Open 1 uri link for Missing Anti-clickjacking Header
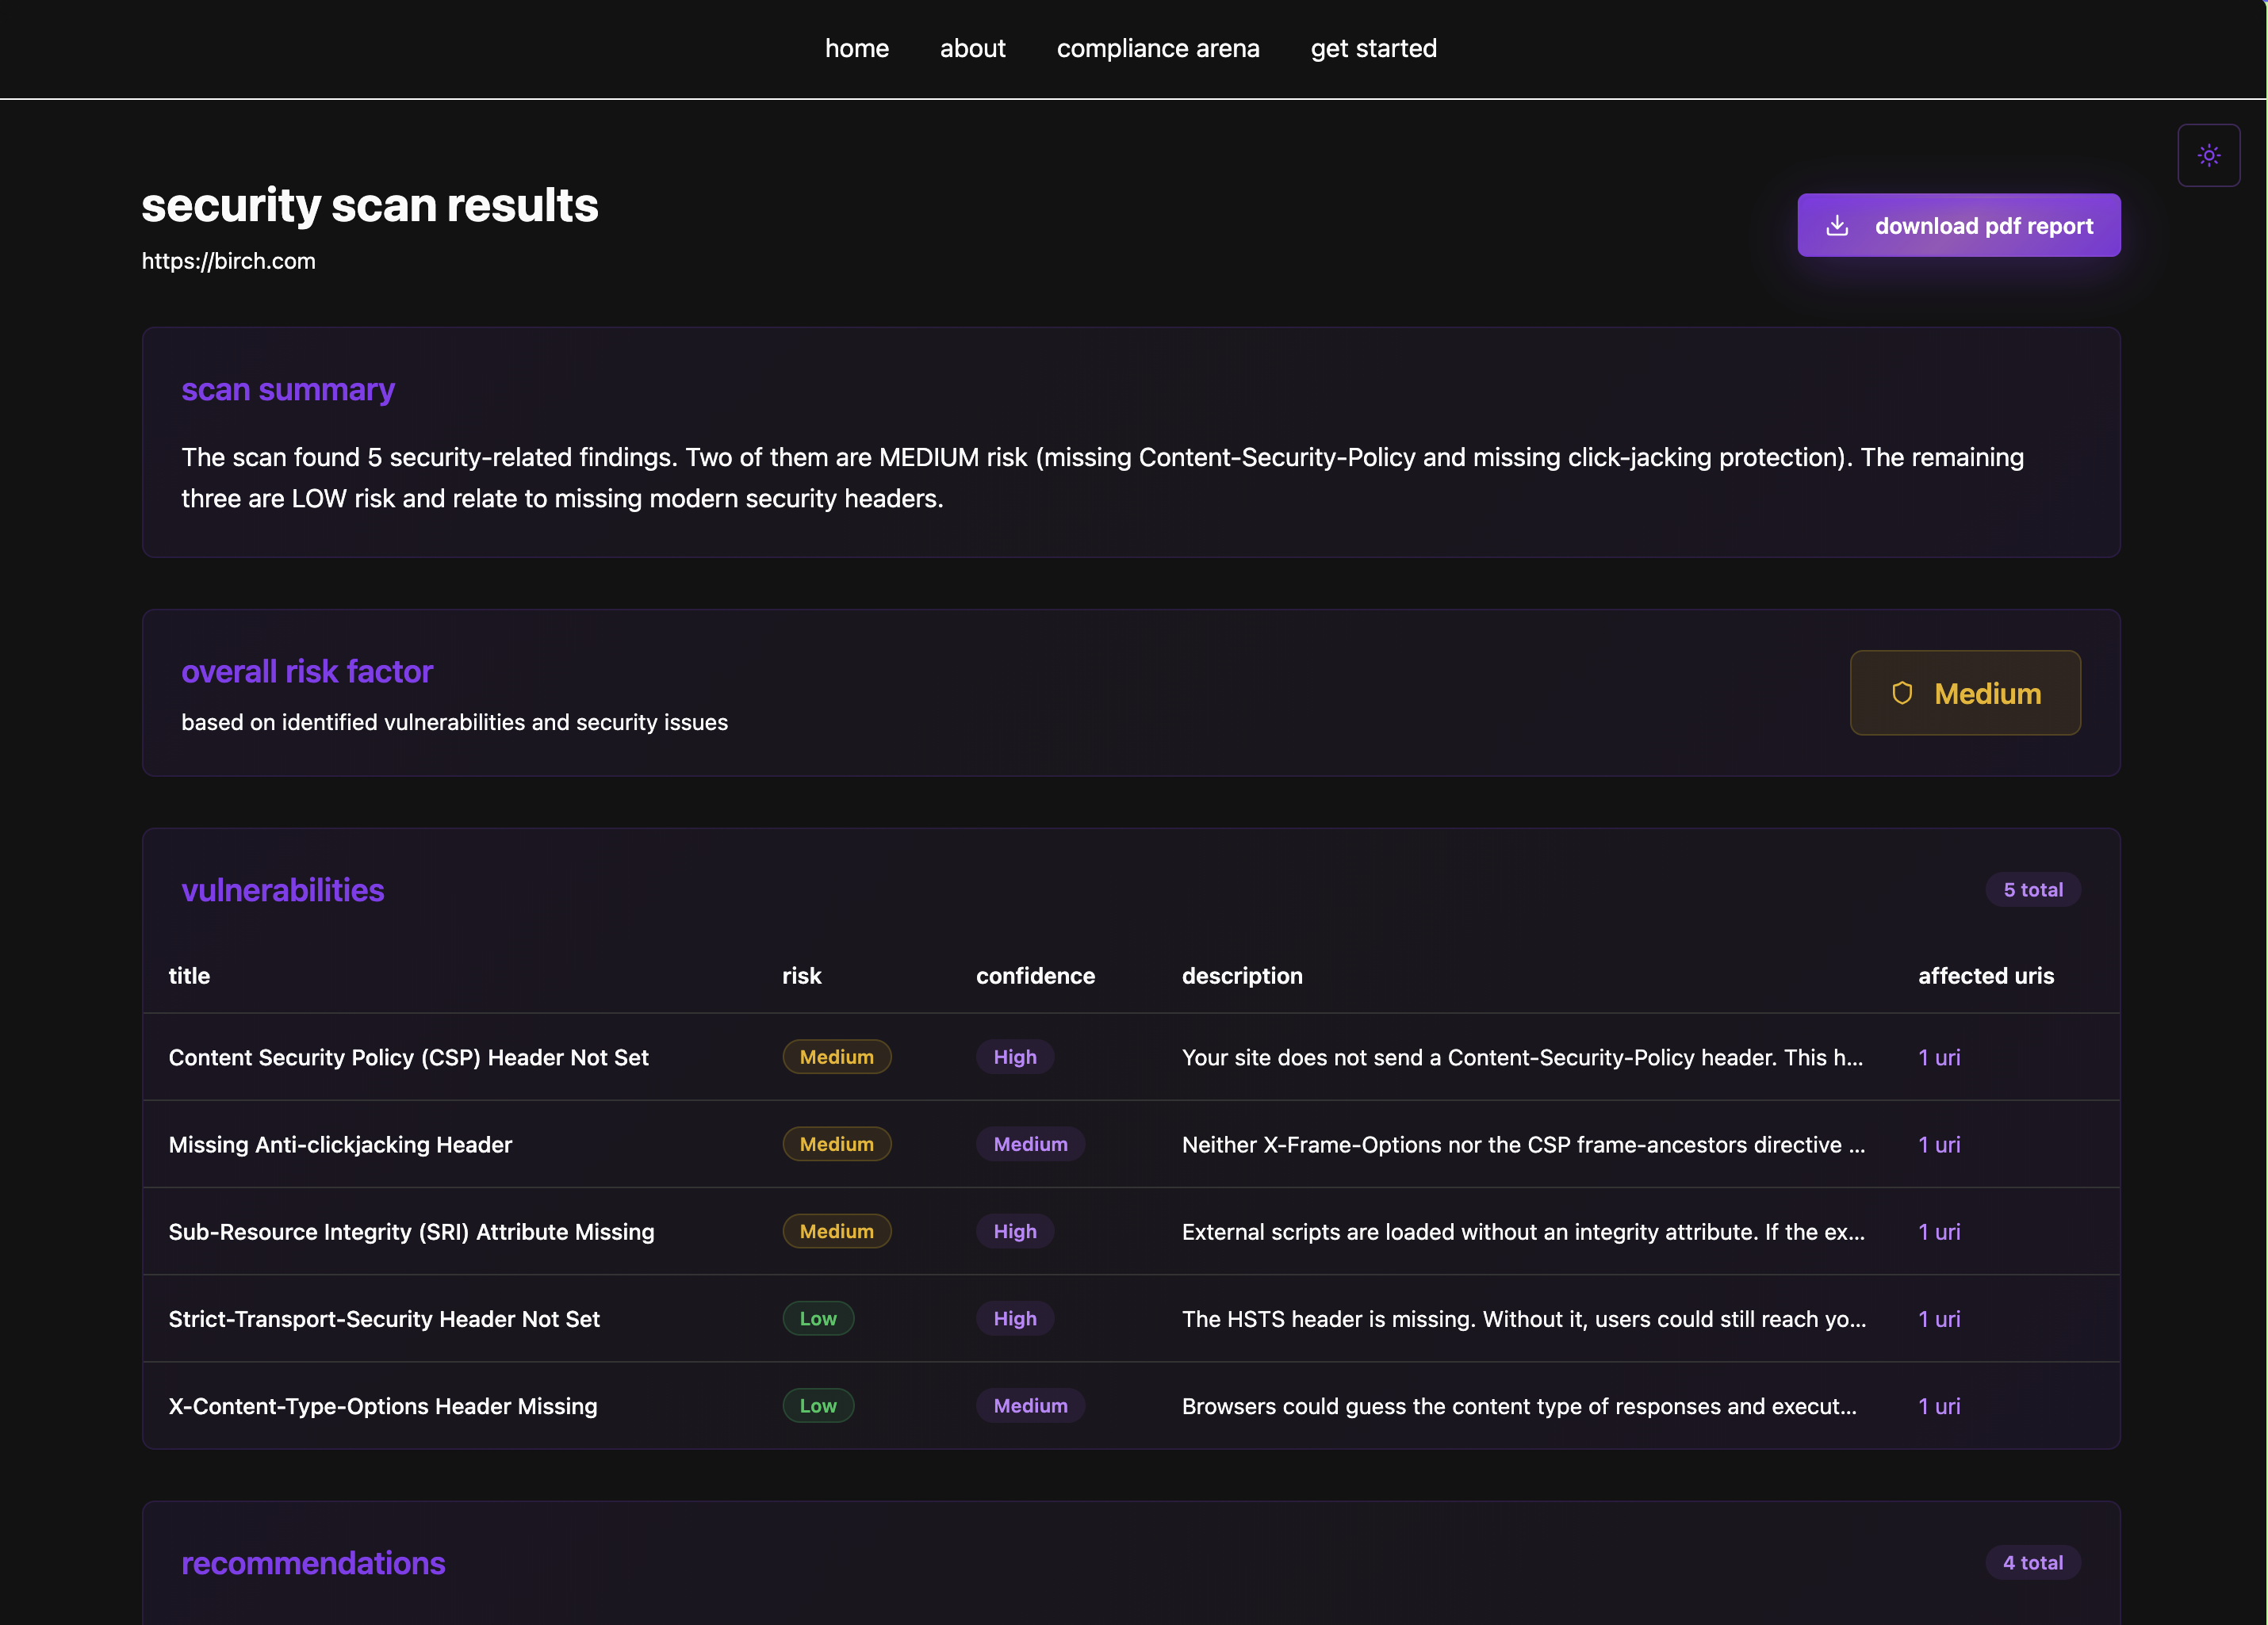This screenshot has height=1625, width=2268. [x=1939, y=1145]
